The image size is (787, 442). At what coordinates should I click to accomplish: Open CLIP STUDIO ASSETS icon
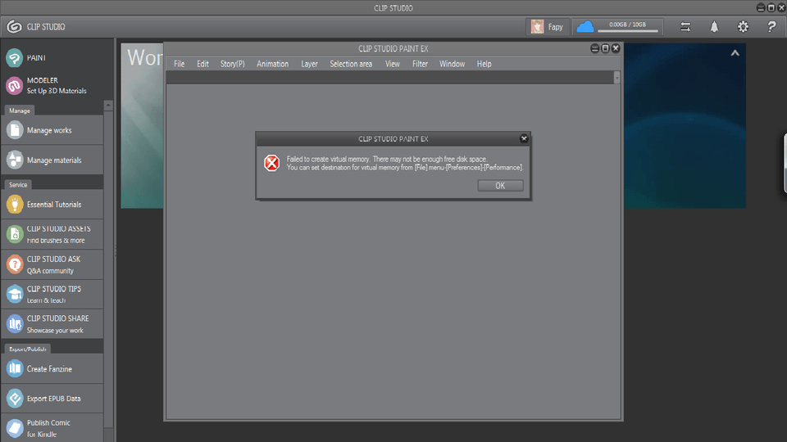tap(15, 234)
